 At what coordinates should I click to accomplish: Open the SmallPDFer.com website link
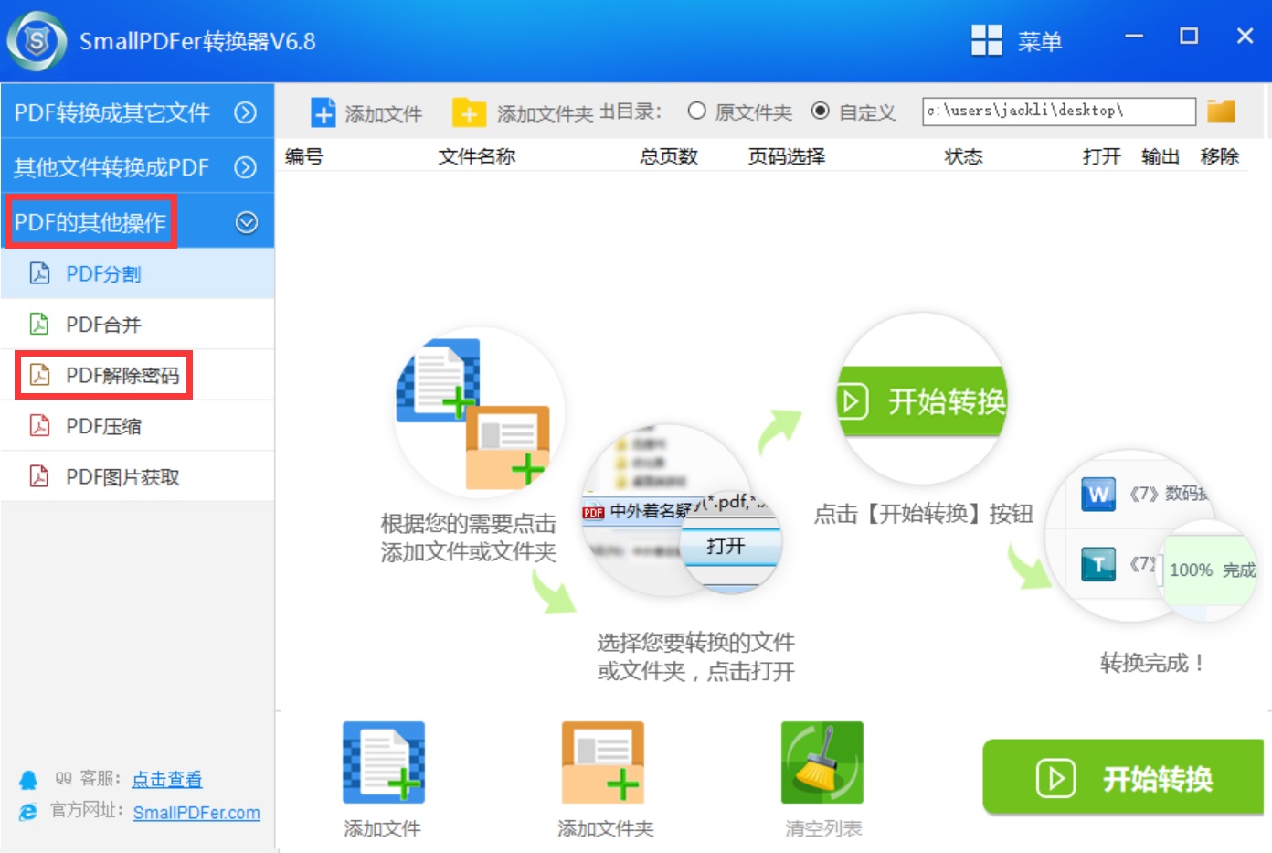tap(196, 812)
